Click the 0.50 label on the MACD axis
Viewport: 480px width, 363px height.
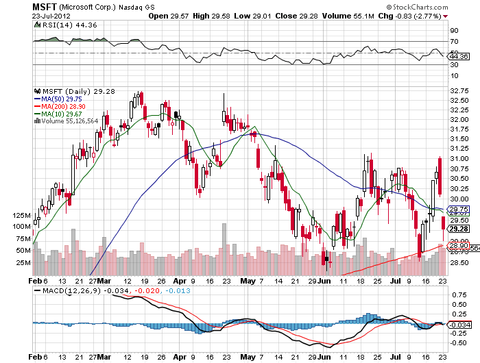(459, 304)
